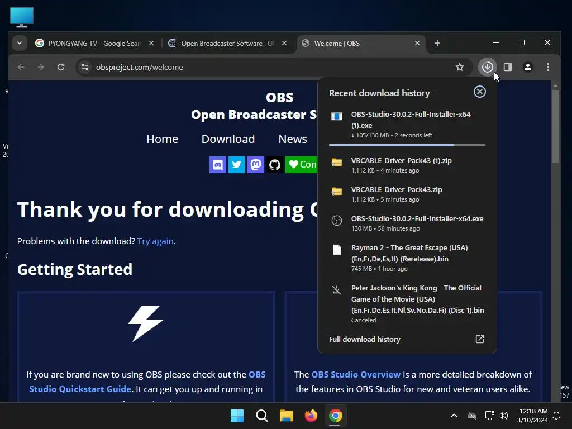Open Chrome downloads toolbar icon
Image resolution: width=572 pixels, height=429 pixels.
coord(487,67)
